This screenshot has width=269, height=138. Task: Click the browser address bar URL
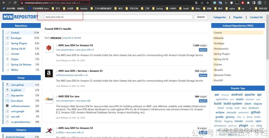click(52, 3)
